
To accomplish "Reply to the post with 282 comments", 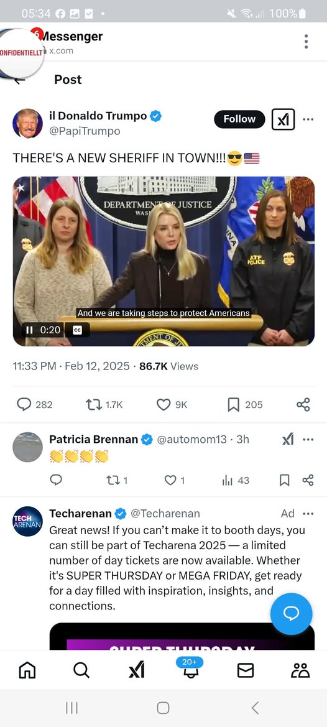I will coord(24,405).
